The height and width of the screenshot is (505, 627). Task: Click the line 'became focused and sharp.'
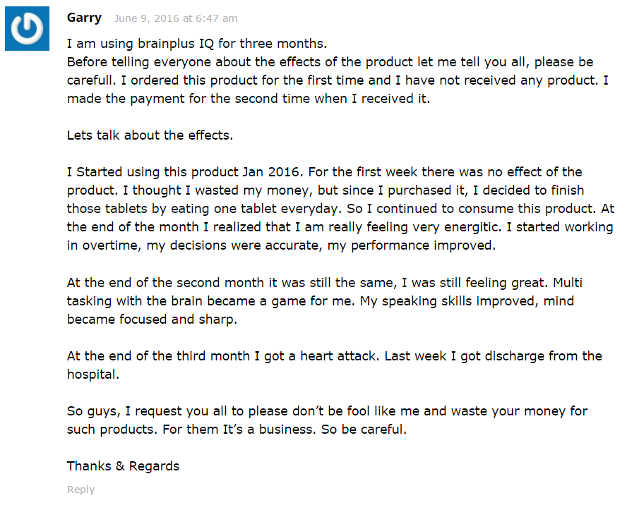click(152, 320)
